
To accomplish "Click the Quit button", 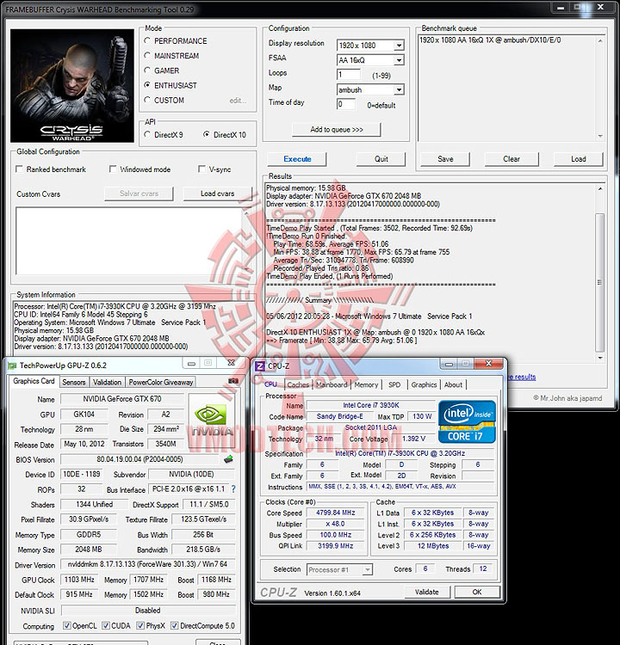I will point(381,159).
